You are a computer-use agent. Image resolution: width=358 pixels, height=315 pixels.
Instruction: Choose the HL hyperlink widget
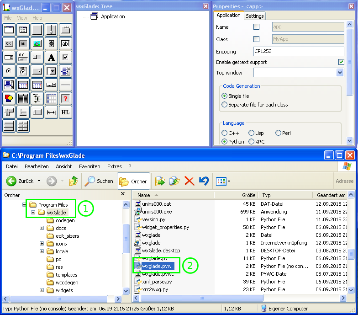(65, 112)
